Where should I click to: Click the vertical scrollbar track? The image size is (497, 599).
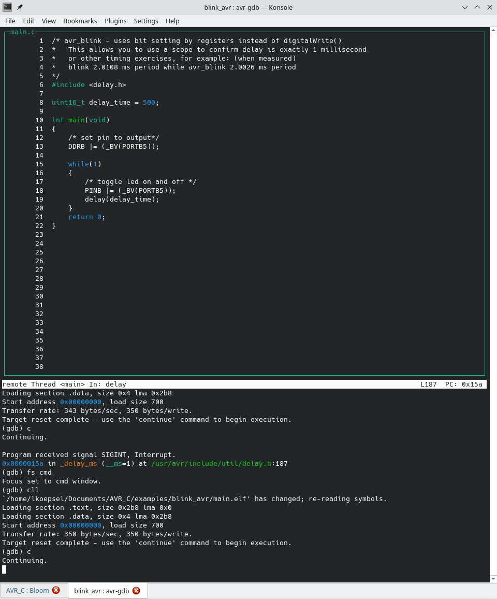[x=493, y=305]
